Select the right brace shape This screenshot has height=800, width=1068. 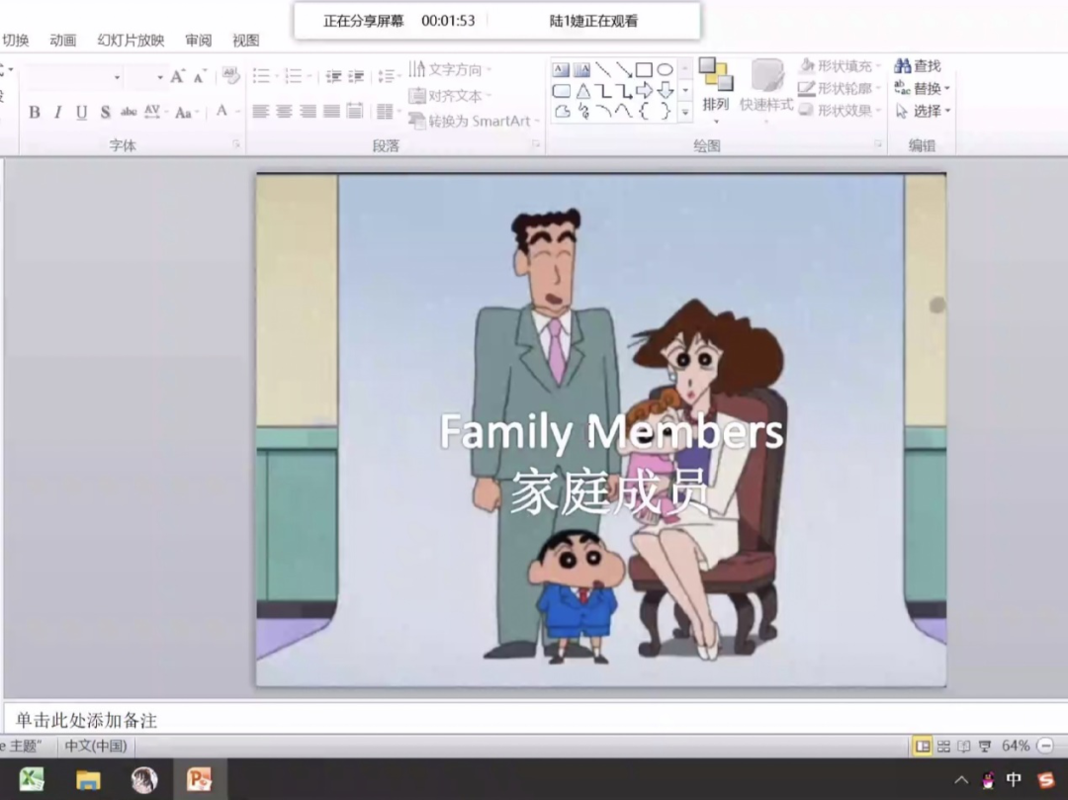point(666,111)
